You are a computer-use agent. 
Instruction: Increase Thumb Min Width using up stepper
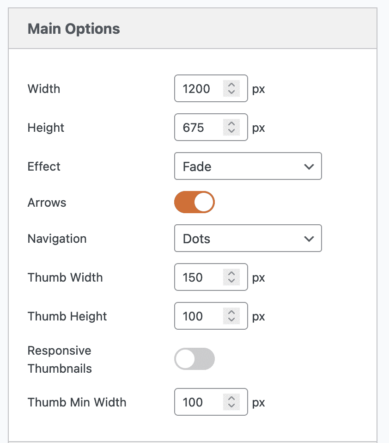tap(231, 398)
